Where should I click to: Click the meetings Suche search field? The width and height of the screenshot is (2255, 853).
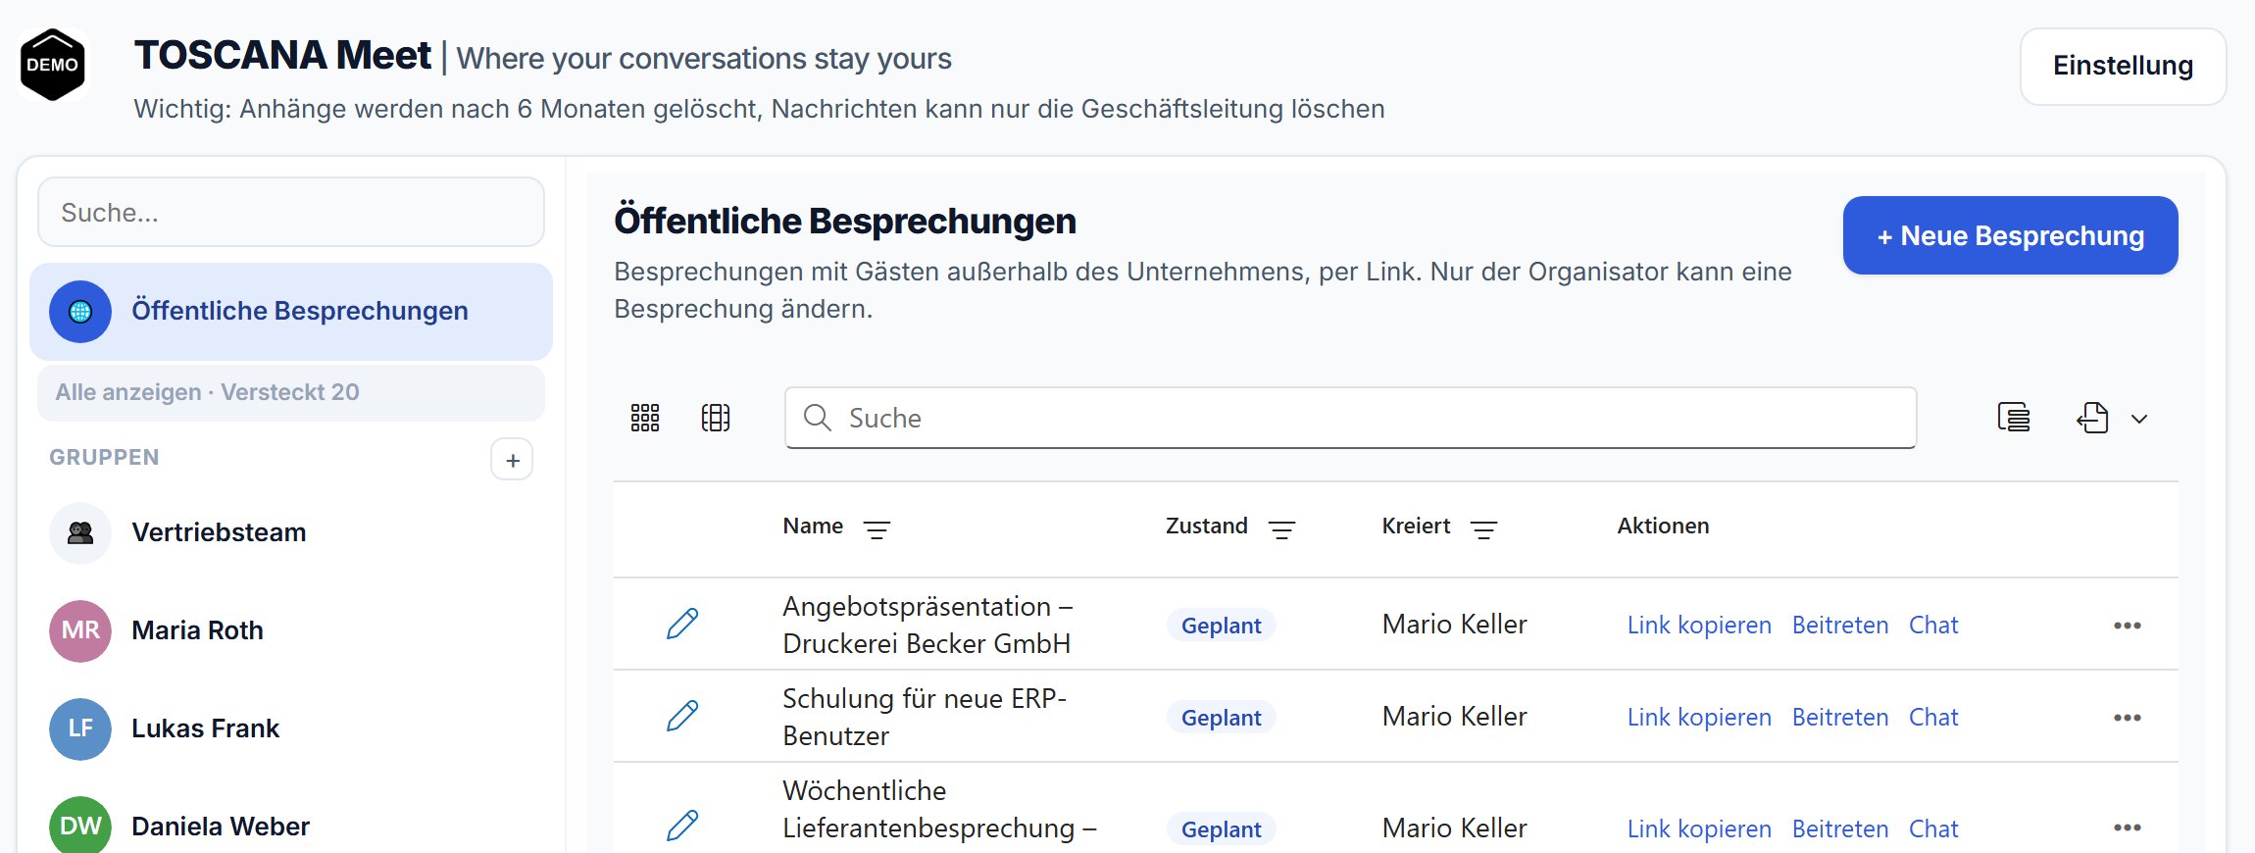coord(1350,418)
